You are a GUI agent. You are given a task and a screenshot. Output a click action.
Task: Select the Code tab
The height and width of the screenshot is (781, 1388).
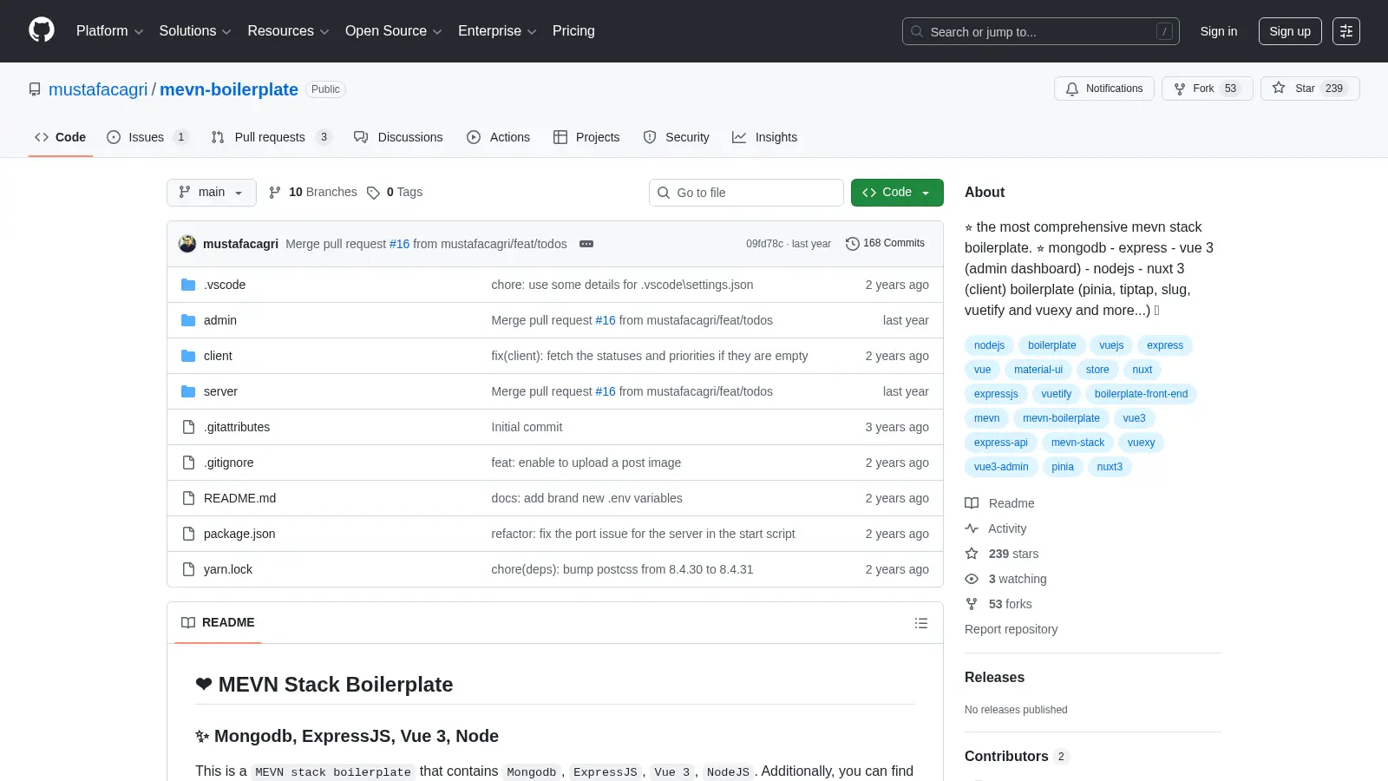(x=60, y=137)
